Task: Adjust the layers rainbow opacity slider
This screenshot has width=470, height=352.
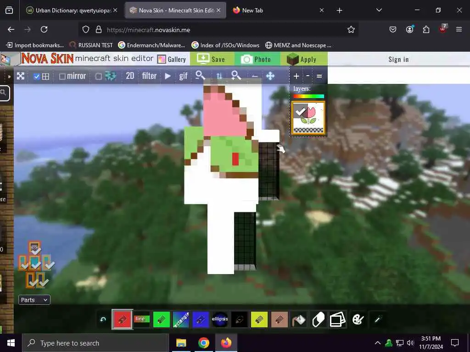Action: [308, 96]
